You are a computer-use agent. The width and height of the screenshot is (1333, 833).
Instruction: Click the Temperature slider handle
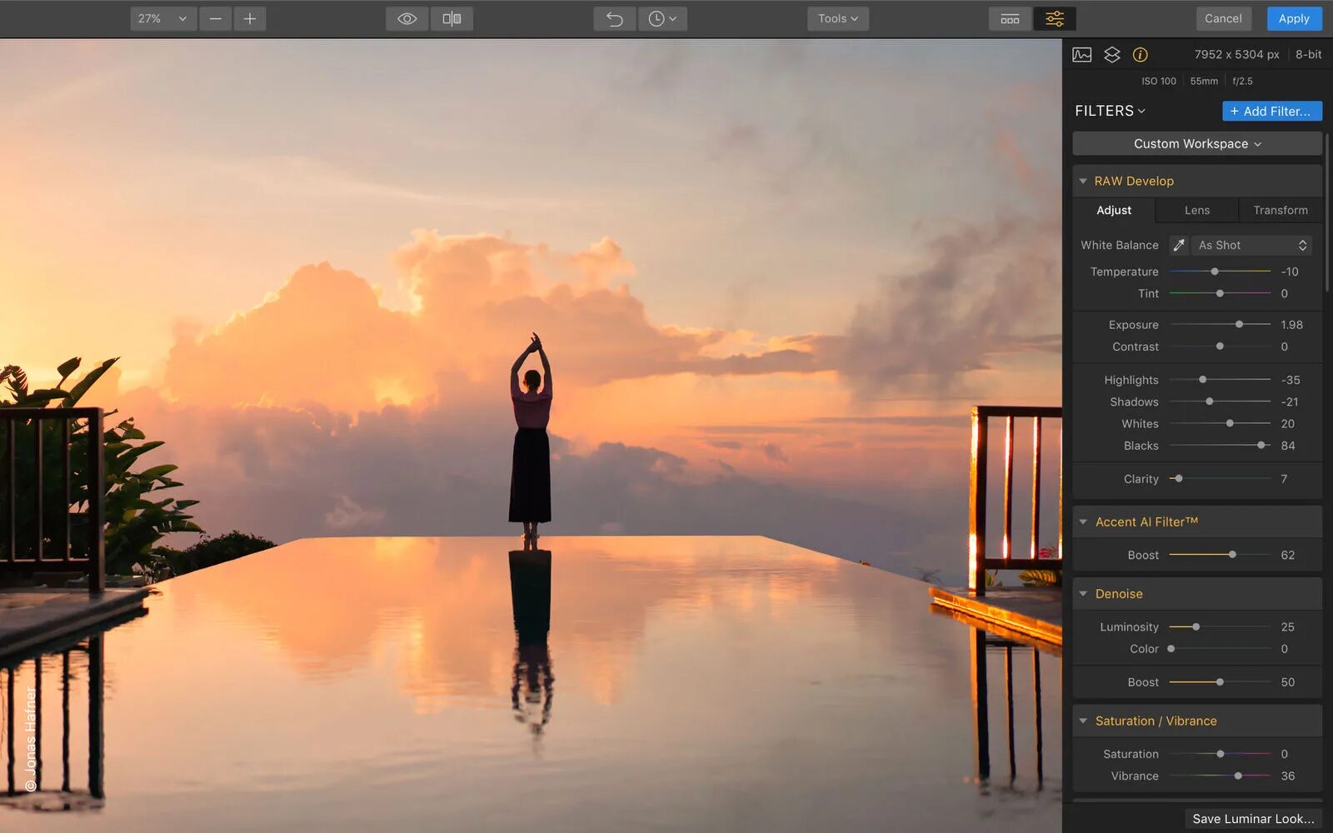tap(1215, 272)
